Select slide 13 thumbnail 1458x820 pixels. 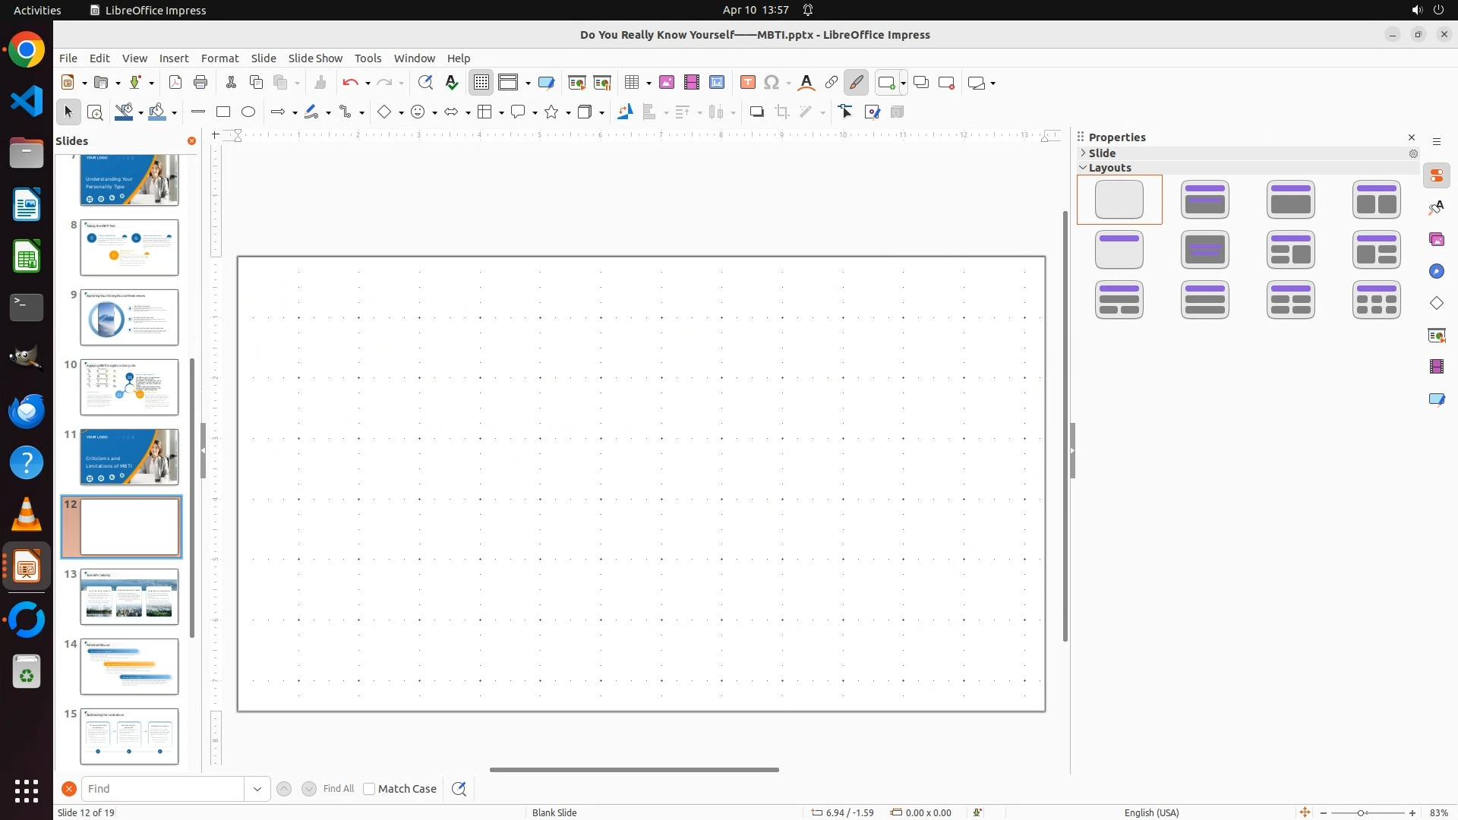129,597
